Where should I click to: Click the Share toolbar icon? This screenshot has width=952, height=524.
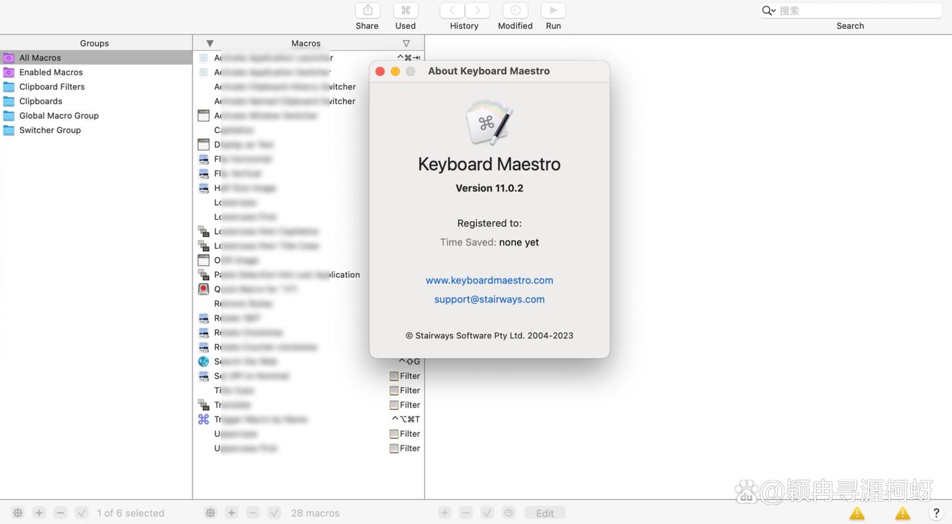click(368, 10)
